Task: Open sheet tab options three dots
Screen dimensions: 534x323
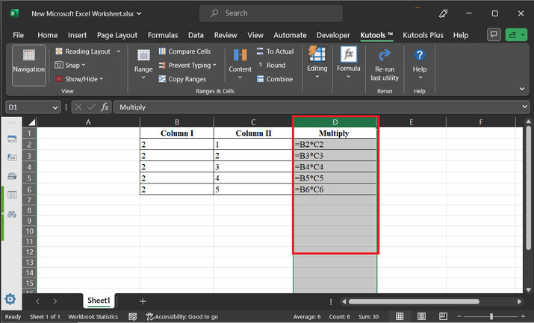Action: [x=331, y=301]
